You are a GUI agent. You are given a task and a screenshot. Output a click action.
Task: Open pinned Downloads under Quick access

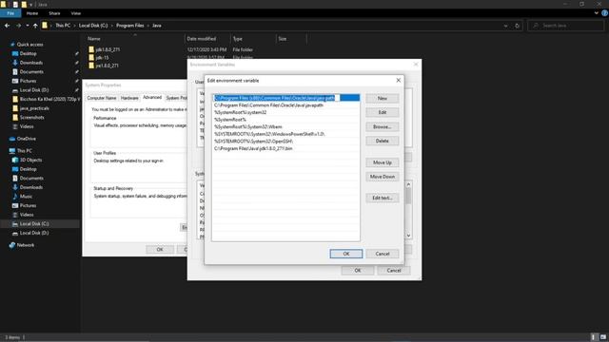coord(31,63)
